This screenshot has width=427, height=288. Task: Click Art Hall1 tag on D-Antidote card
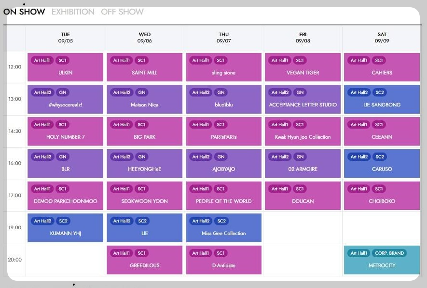point(201,253)
